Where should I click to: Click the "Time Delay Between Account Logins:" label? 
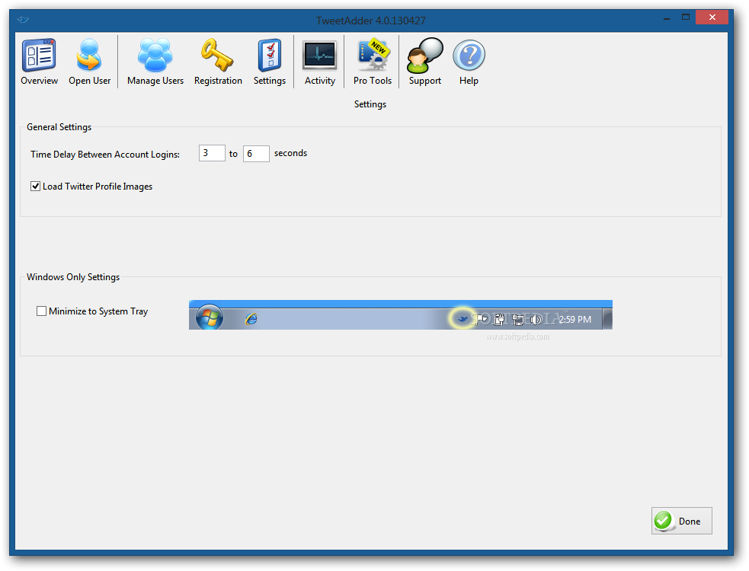click(x=105, y=155)
